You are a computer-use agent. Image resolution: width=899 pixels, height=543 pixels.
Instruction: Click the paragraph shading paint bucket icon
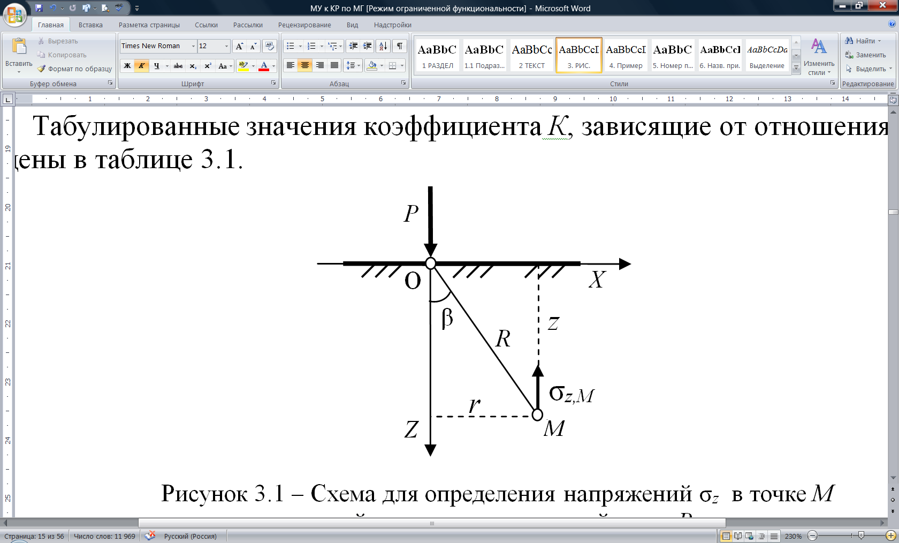372,65
